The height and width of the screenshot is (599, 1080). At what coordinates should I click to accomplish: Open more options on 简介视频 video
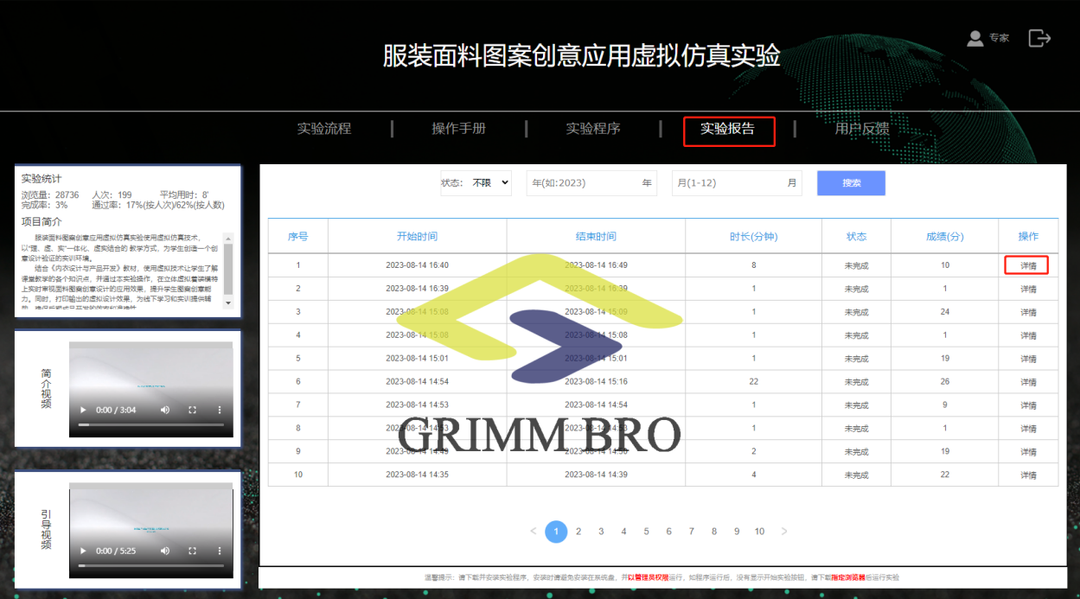click(220, 410)
